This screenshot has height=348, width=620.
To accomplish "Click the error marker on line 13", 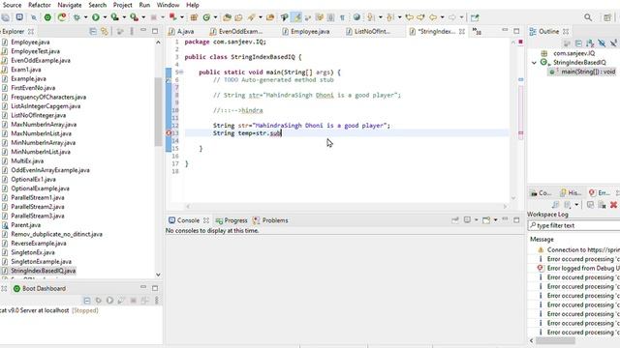I will 169,133.
